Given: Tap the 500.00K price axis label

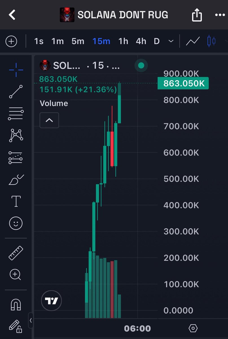Looking at the screenshot, I should 181,179.
